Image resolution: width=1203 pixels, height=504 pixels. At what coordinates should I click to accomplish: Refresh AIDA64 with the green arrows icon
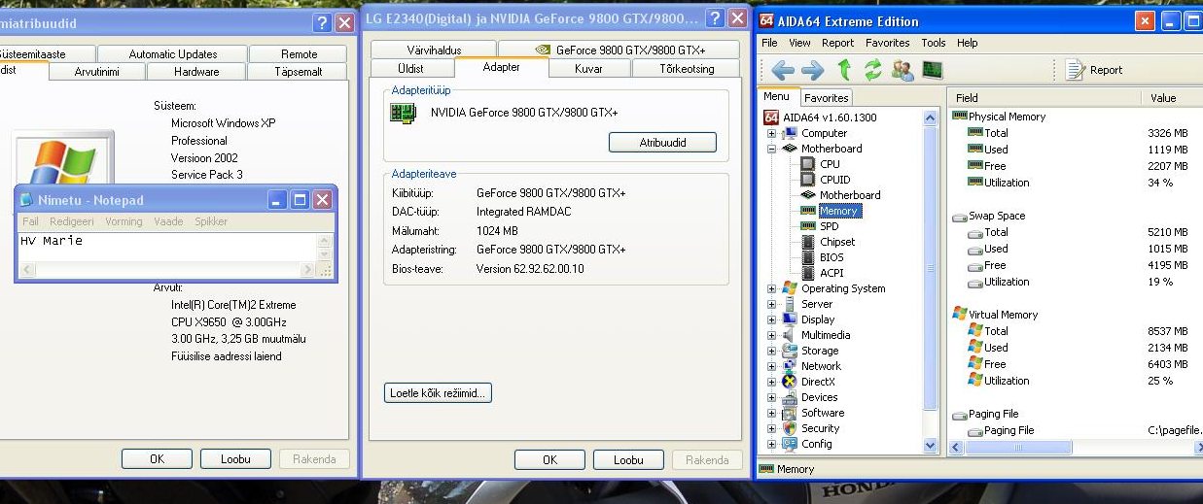point(872,69)
